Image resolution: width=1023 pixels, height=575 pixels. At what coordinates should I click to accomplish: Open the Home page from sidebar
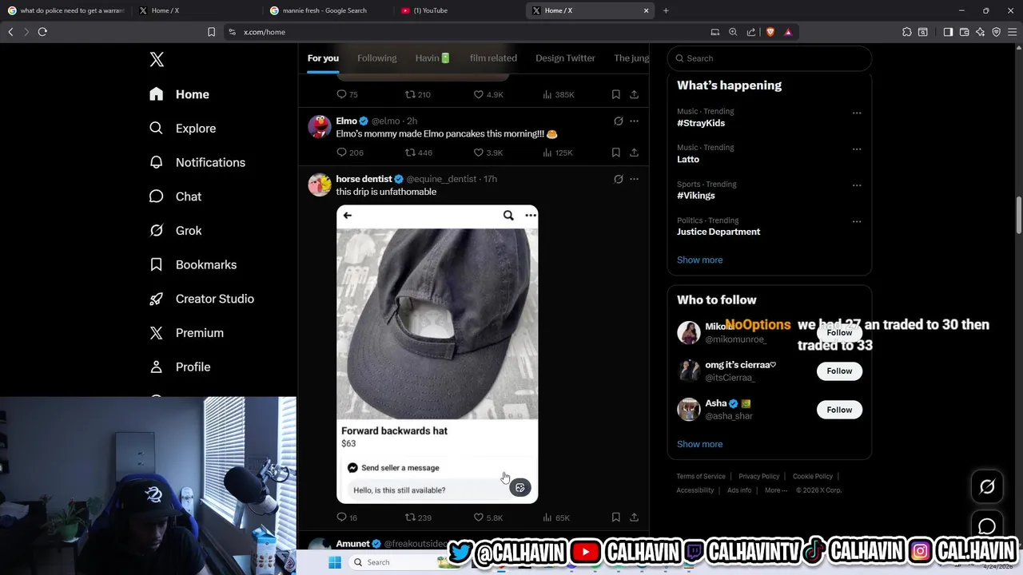click(x=180, y=94)
